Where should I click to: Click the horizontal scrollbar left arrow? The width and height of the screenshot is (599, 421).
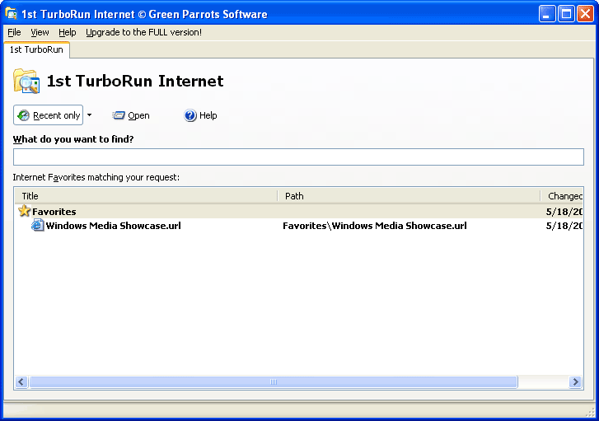click(21, 381)
